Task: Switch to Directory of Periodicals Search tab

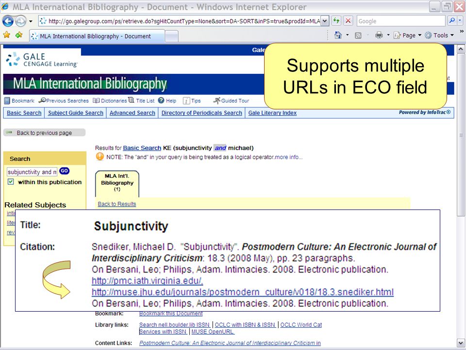Action: 202,113
